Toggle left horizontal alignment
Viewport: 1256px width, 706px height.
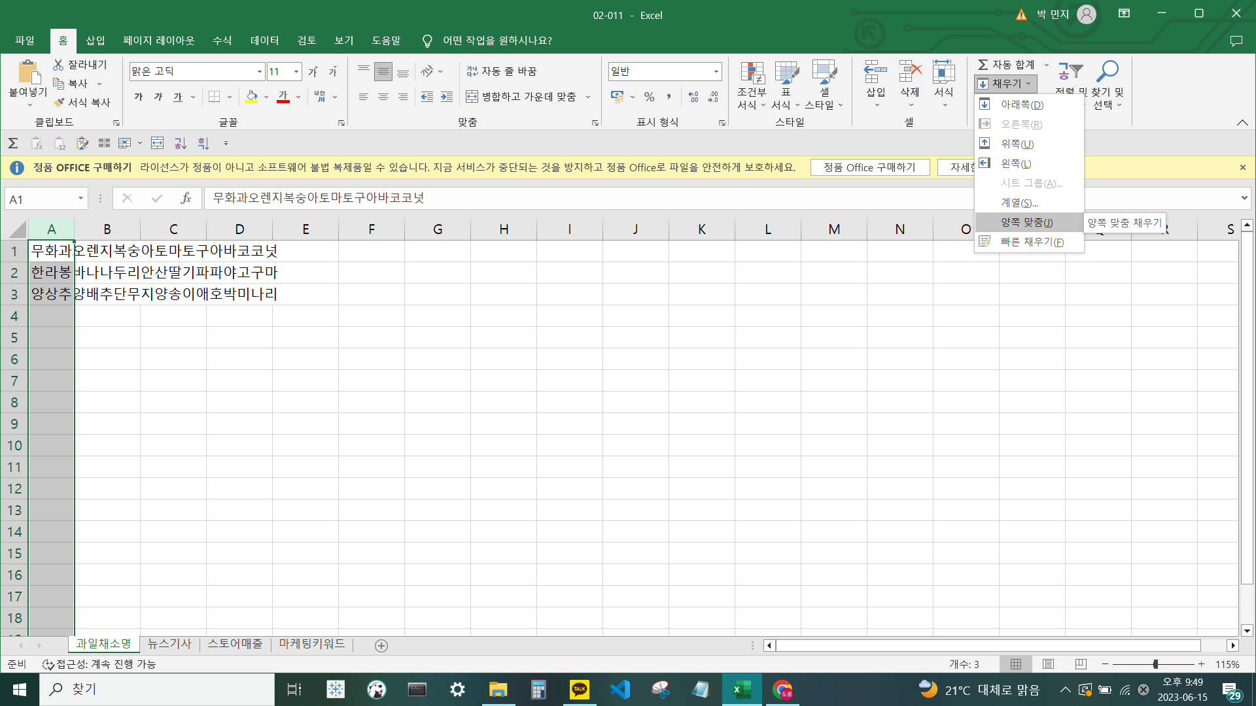[x=364, y=97]
